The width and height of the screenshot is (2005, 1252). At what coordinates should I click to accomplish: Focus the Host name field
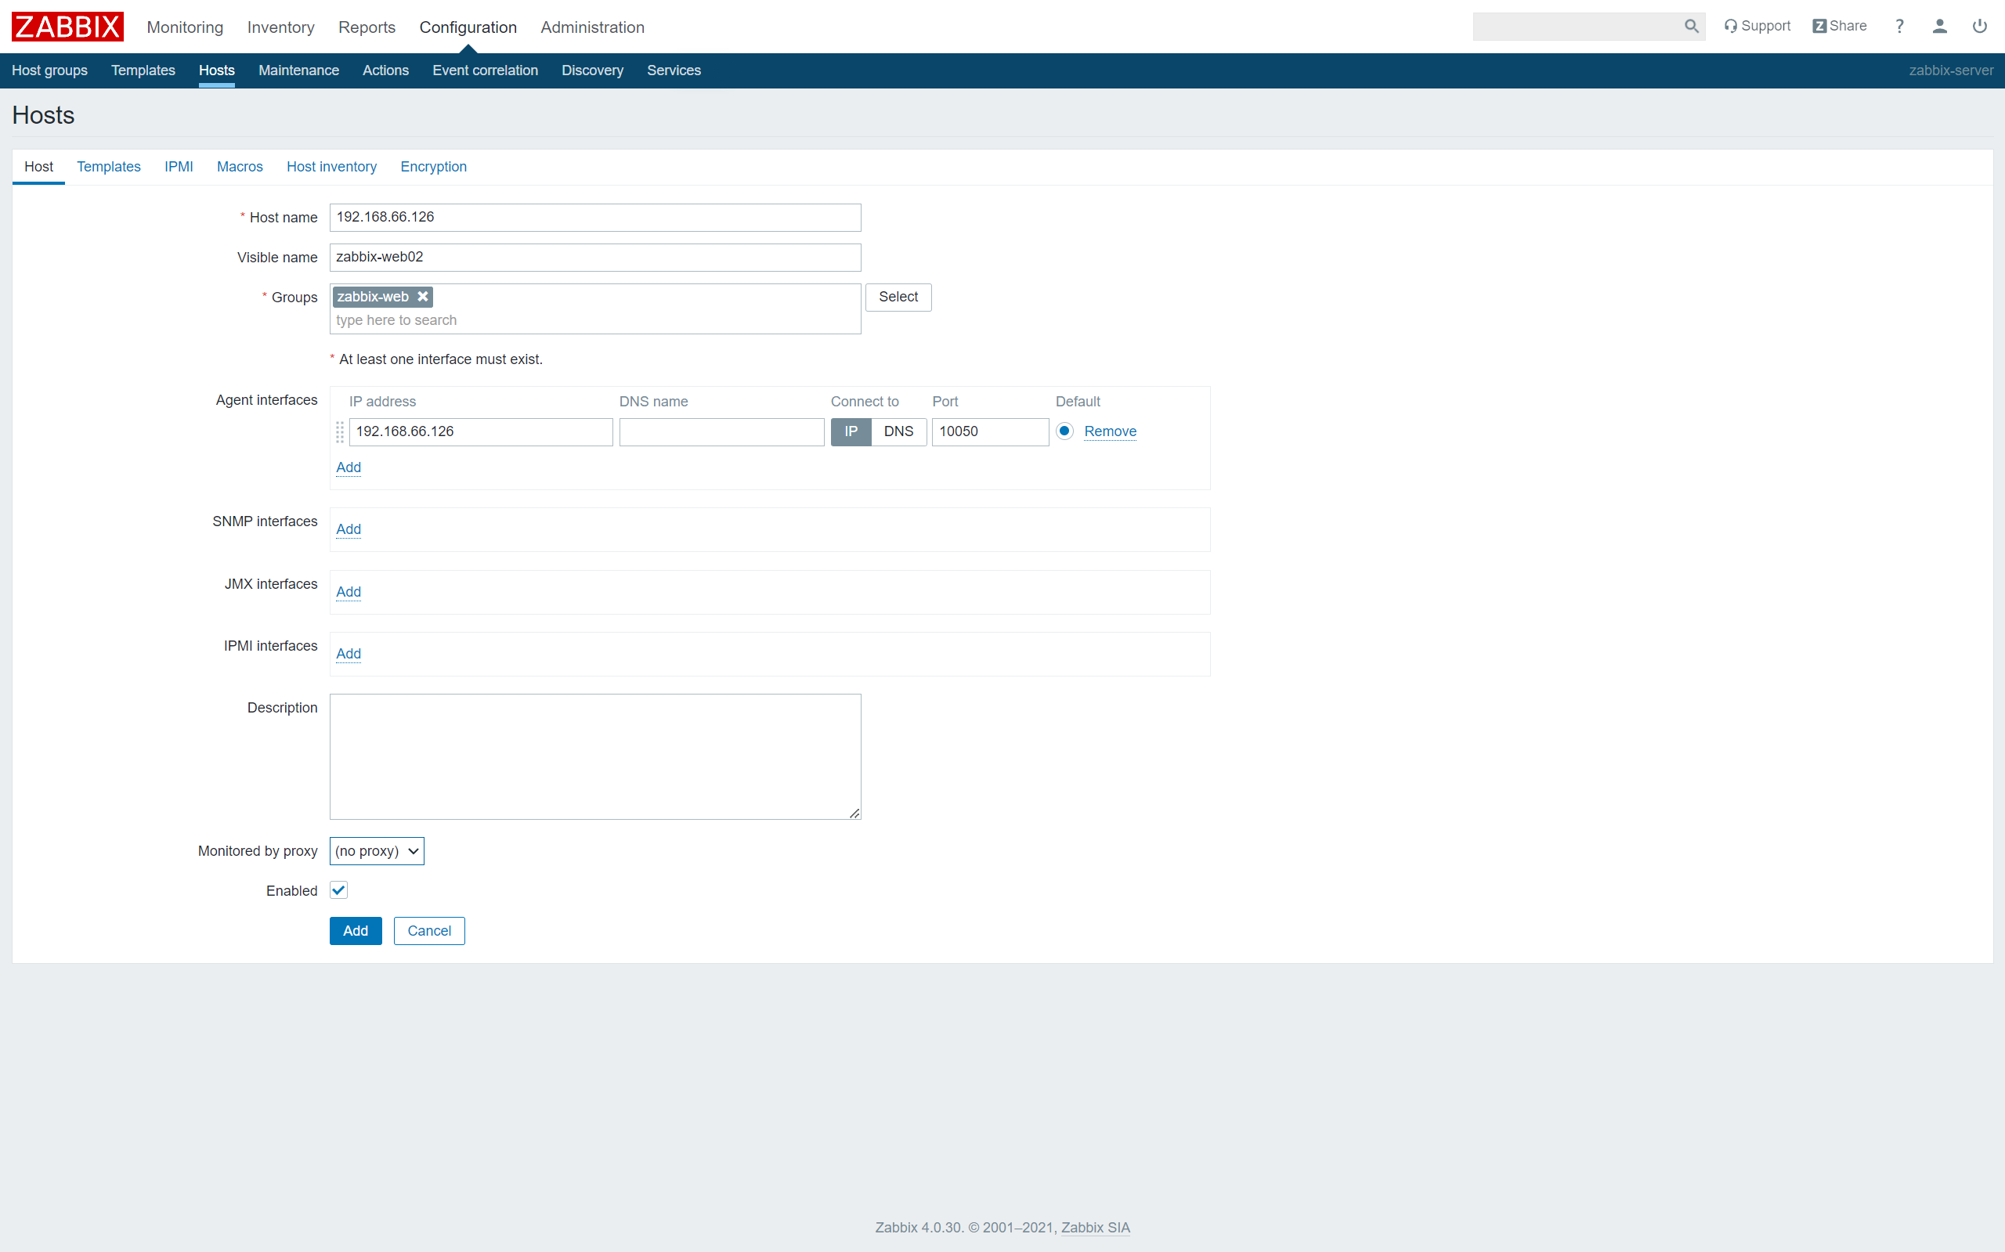pyautogui.click(x=595, y=218)
